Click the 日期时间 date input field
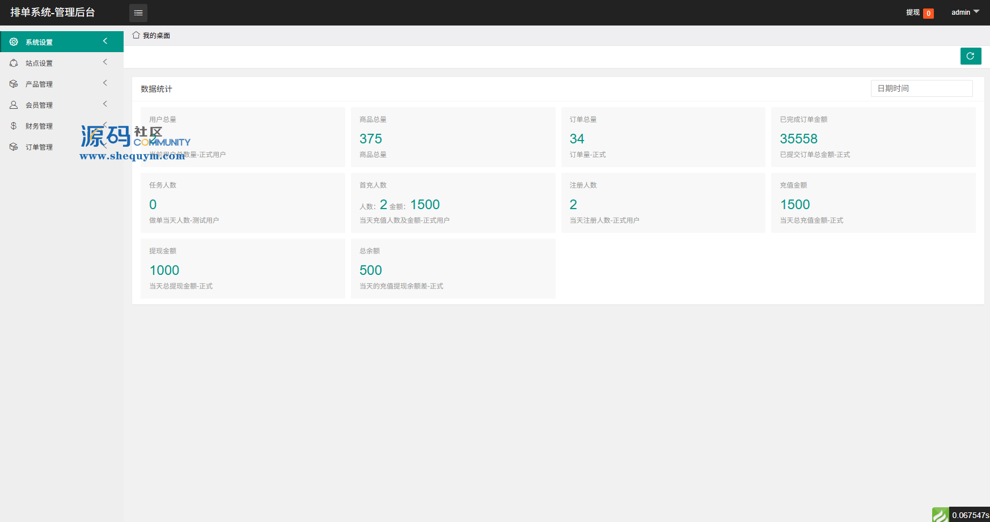990x522 pixels. click(921, 88)
